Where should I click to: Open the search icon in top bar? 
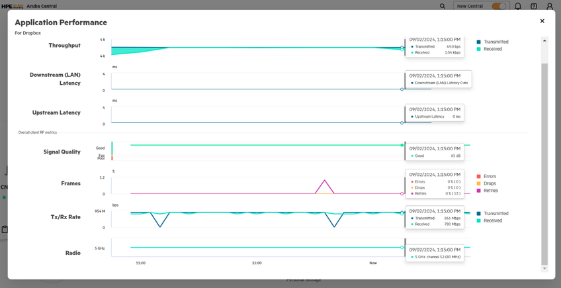click(x=443, y=6)
